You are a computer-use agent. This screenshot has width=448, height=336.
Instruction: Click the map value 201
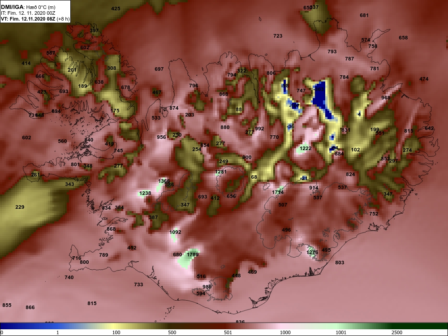[72, 70]
